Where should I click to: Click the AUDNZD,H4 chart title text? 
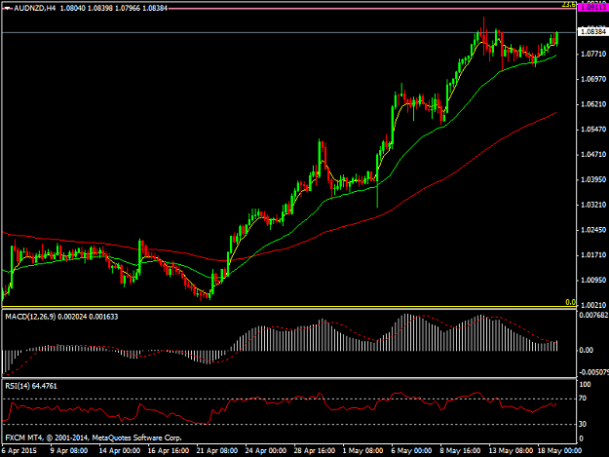pyautogui.click(x=34, y=8)
